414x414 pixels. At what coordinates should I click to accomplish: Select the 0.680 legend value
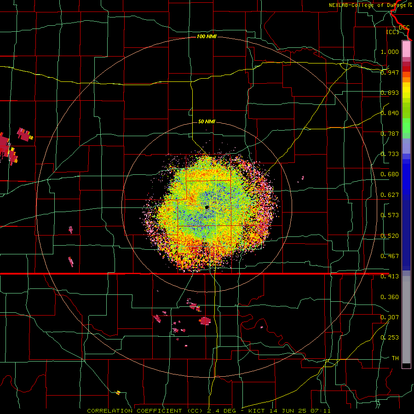390,174
